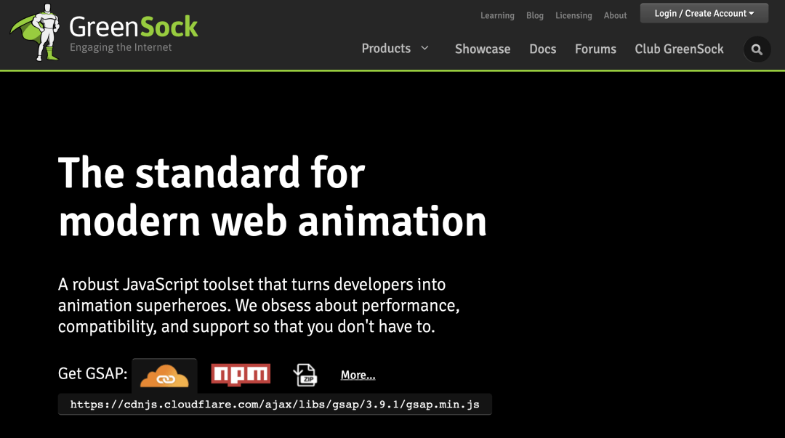Open the Docs section
Screen dimensions: 785x438
[543, 49]
